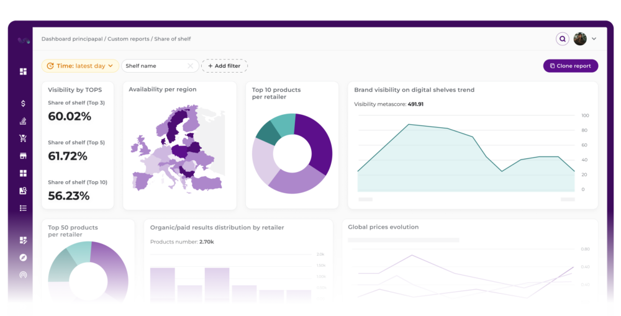Image resolution: width=621 pixels, height=316 pixels.
Task: Click the compass icon in sidebar
Action: click(x=23, y=257)
